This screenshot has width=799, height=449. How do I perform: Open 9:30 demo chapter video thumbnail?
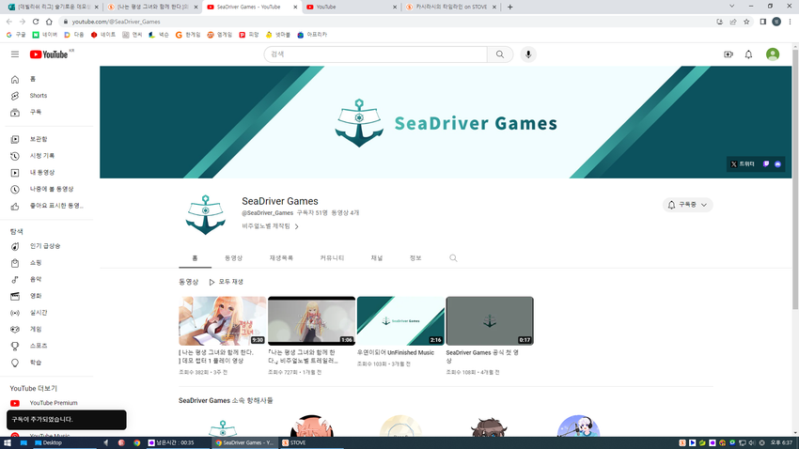[x=222, y=321]
